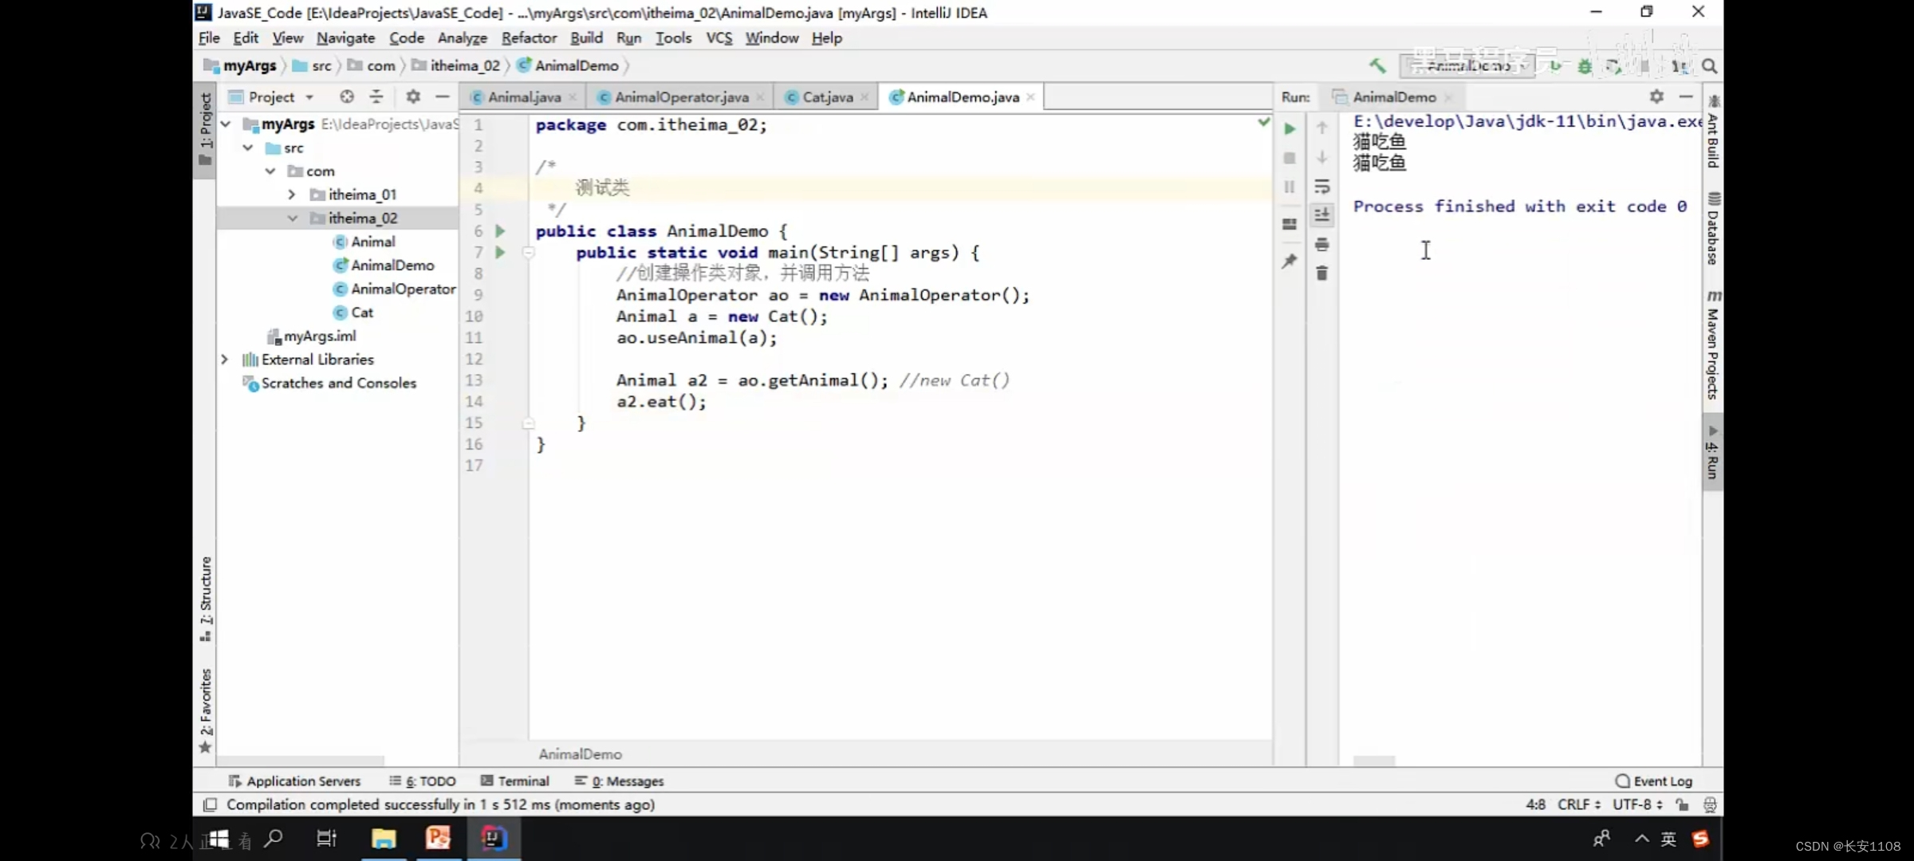Pin the Run tab

(x=1290, y=261)
